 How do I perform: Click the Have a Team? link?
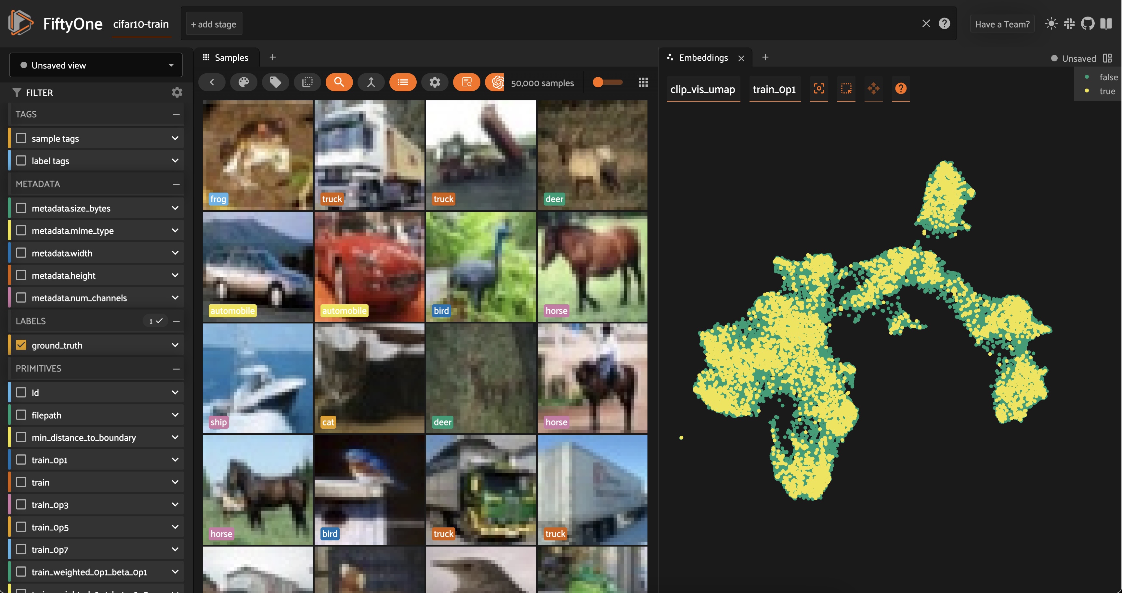click(1002, 24)
